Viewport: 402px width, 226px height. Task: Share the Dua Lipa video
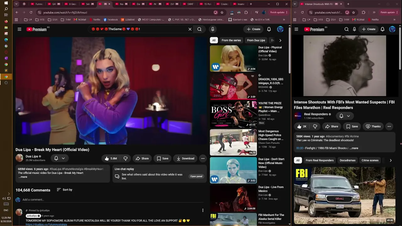pyautogui.click(x=142, y=159)
